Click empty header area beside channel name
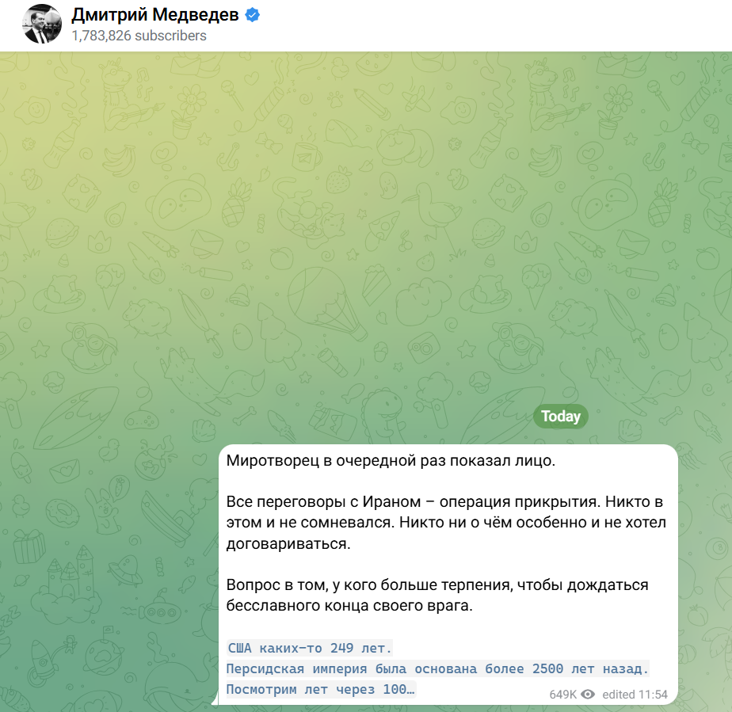732x712 pixels. pyautogui.click(x=495, y=25)
